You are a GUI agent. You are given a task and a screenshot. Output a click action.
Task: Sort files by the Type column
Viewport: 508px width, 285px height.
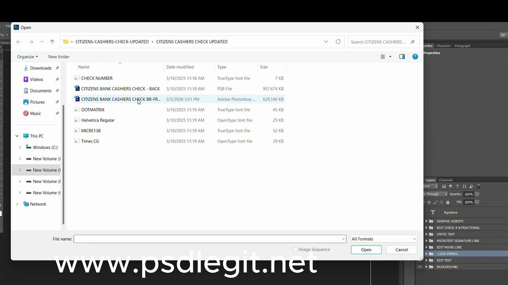click(237, 67)
